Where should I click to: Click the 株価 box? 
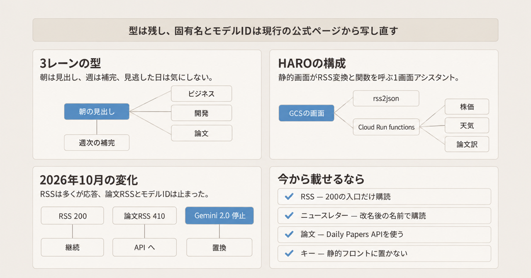coord(467,107)
